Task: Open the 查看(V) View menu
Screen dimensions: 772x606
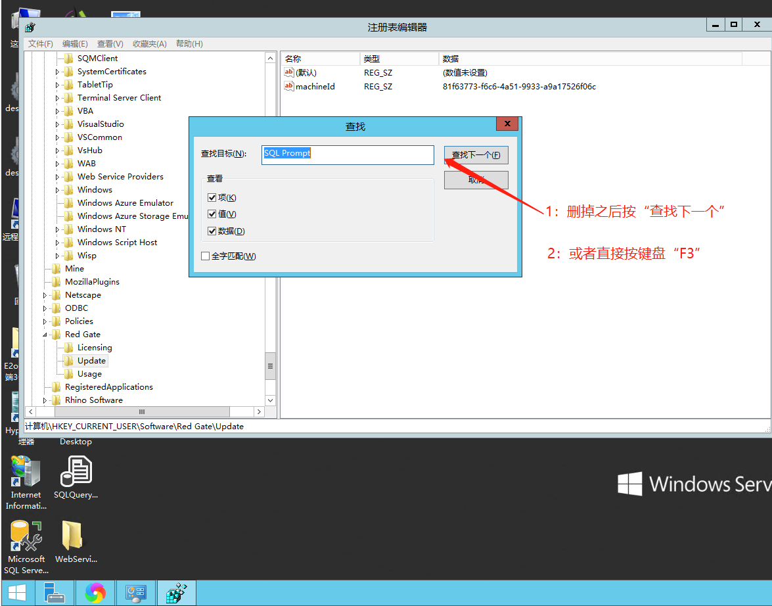Action: [110, 44]
